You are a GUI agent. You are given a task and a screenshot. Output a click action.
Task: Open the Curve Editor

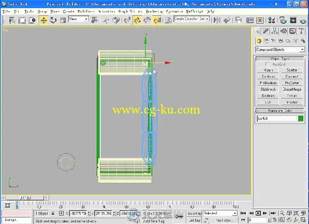pyautogui.click(x=250, y=20)
